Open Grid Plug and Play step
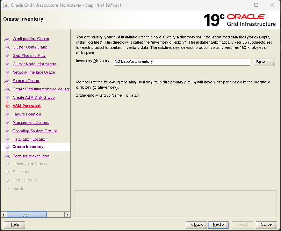Screen dimensions: 281x231 pos(29,55)
